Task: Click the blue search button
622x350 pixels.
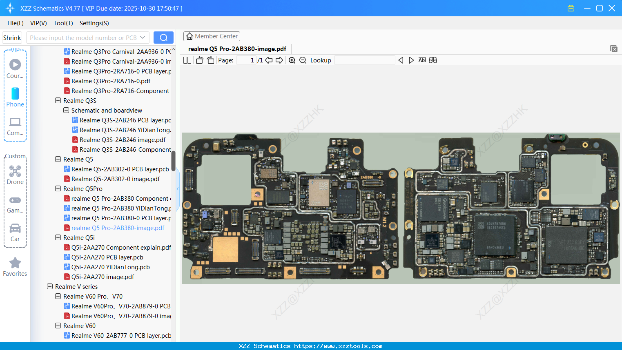Action: [x=163, y=38]
